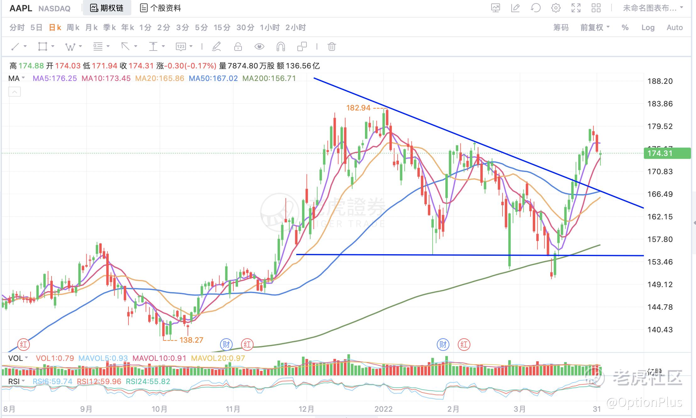This screenshot has width=696, height=418.
Task: Click the edit drawing icon in top bar
Action: coord(515,8)
